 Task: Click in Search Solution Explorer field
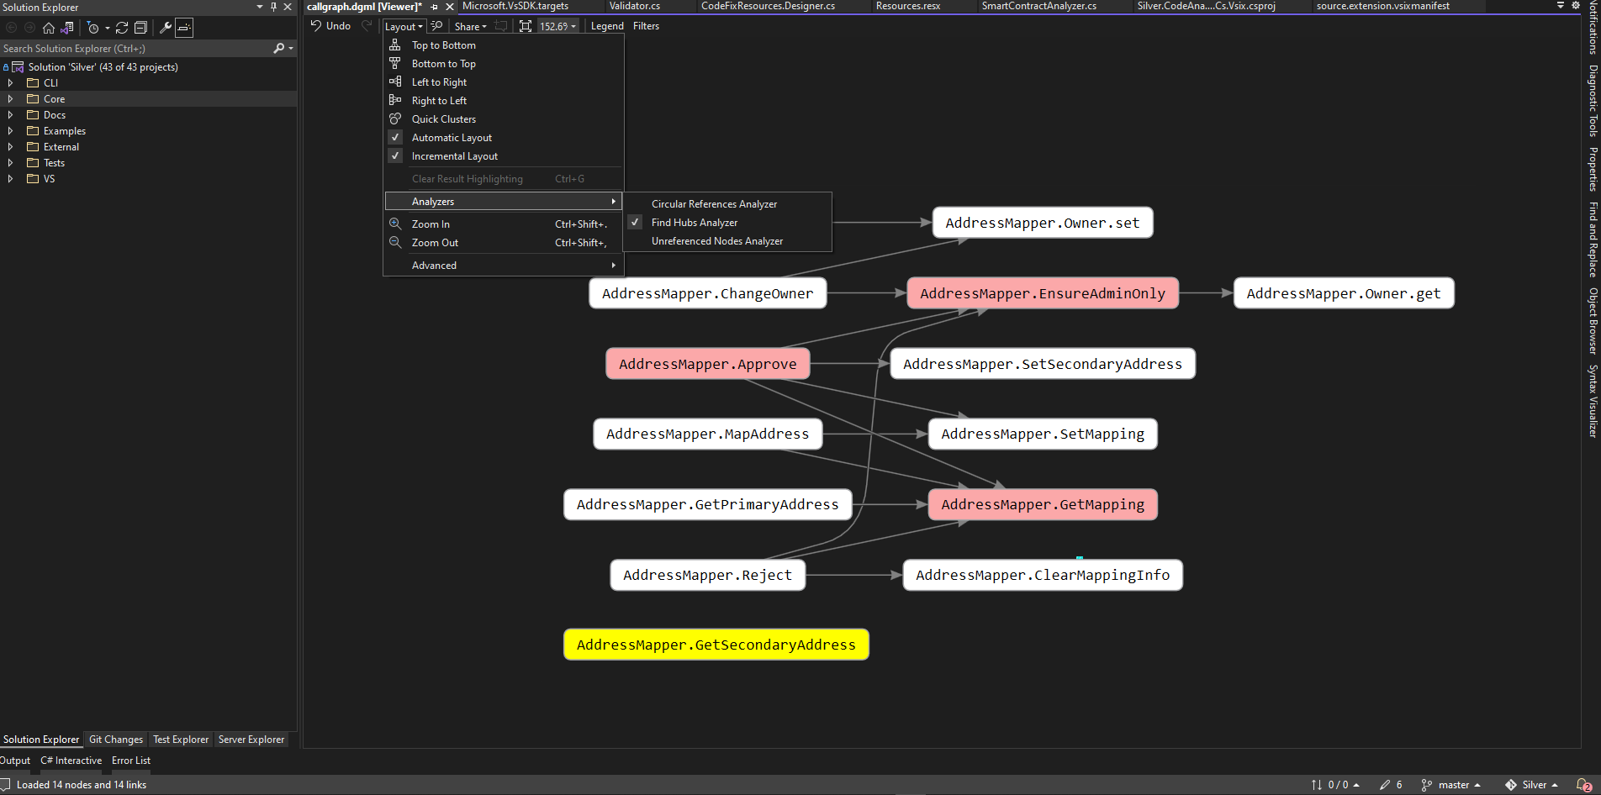(x=135, y=49)
